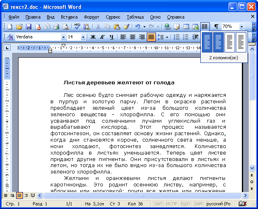Toggle italic formatting К
Image resolution: width=258 pixels, height=209 pixels.
click(x=102, y=37)
